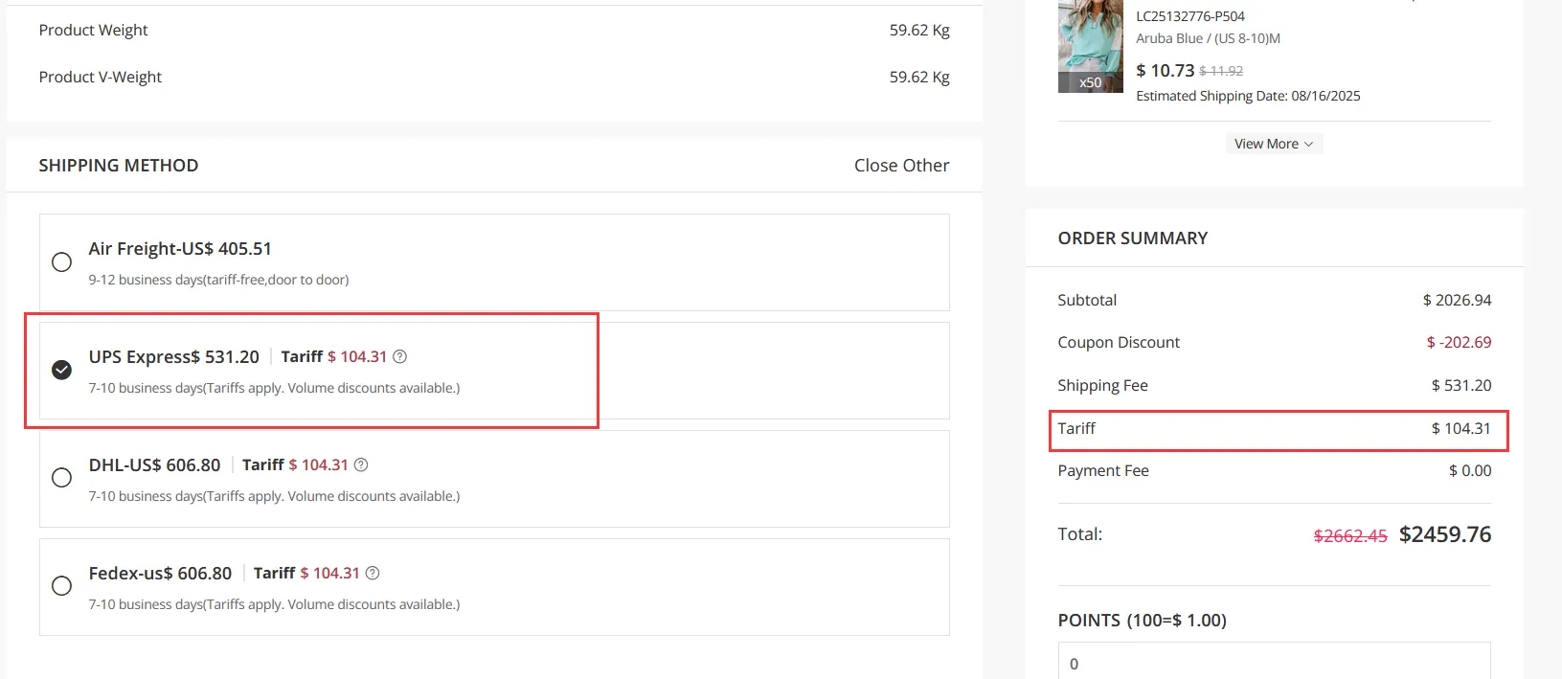Click the Air Freight-US$ 405.51 label
Screen dimensions: 1562x679
point(180,249)
